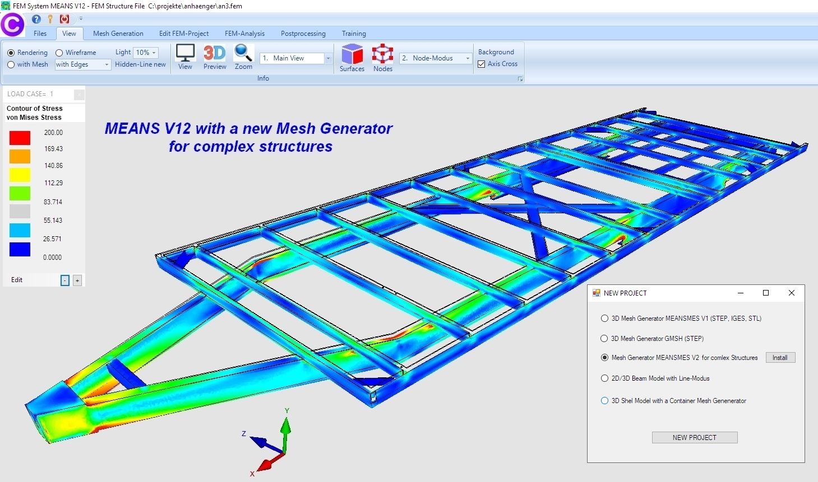Open the FEM-Analysis tab
The height and width of the screenshot is (482, 818).
coord(244,34)
